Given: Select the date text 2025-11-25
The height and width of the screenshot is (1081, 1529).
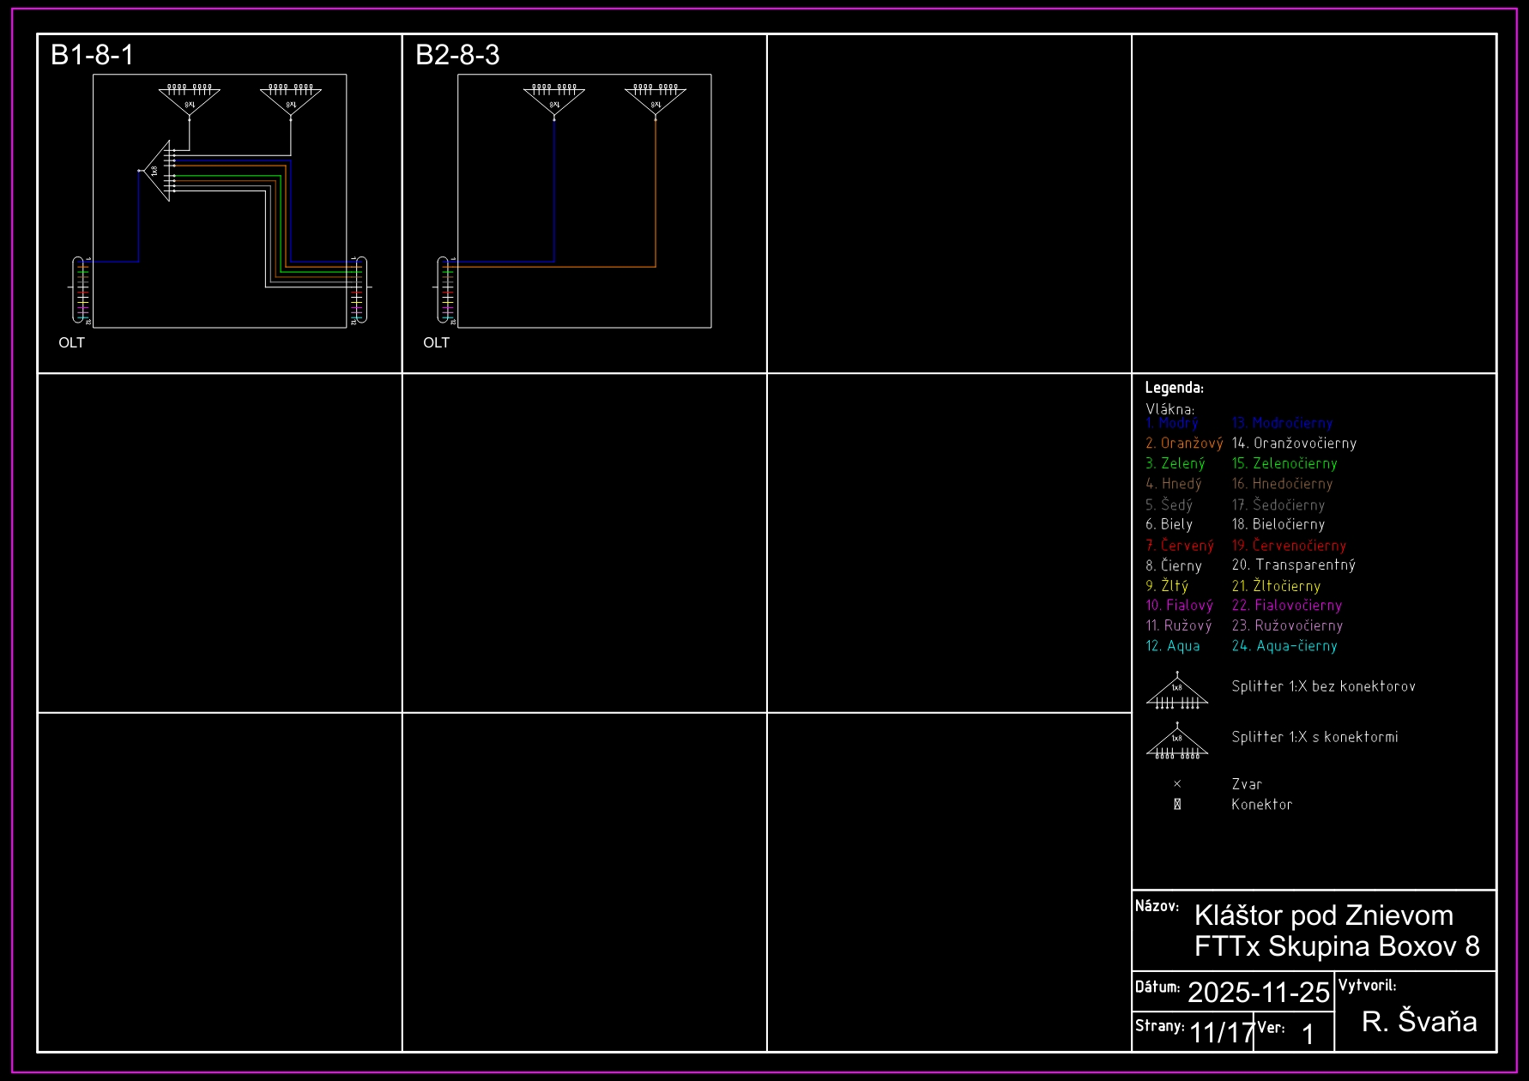Looking at the screenshot, I should pos(1258,993).
